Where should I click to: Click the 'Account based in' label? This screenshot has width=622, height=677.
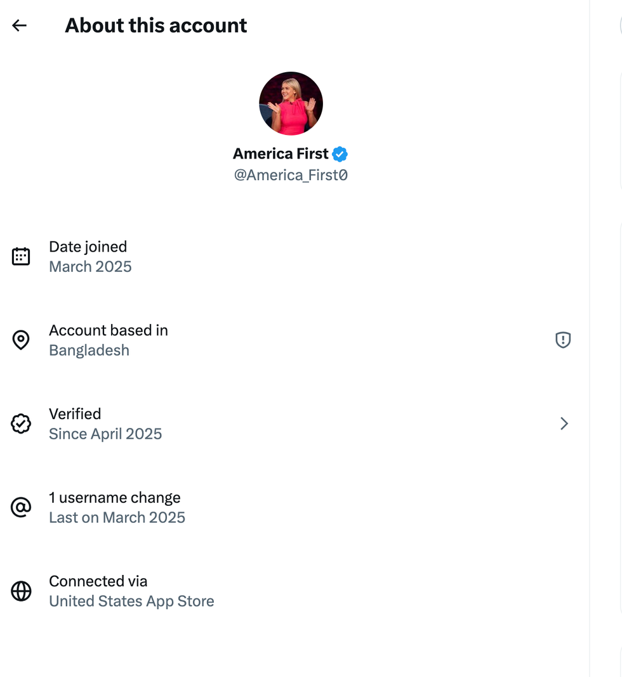(x=108, y=330)
